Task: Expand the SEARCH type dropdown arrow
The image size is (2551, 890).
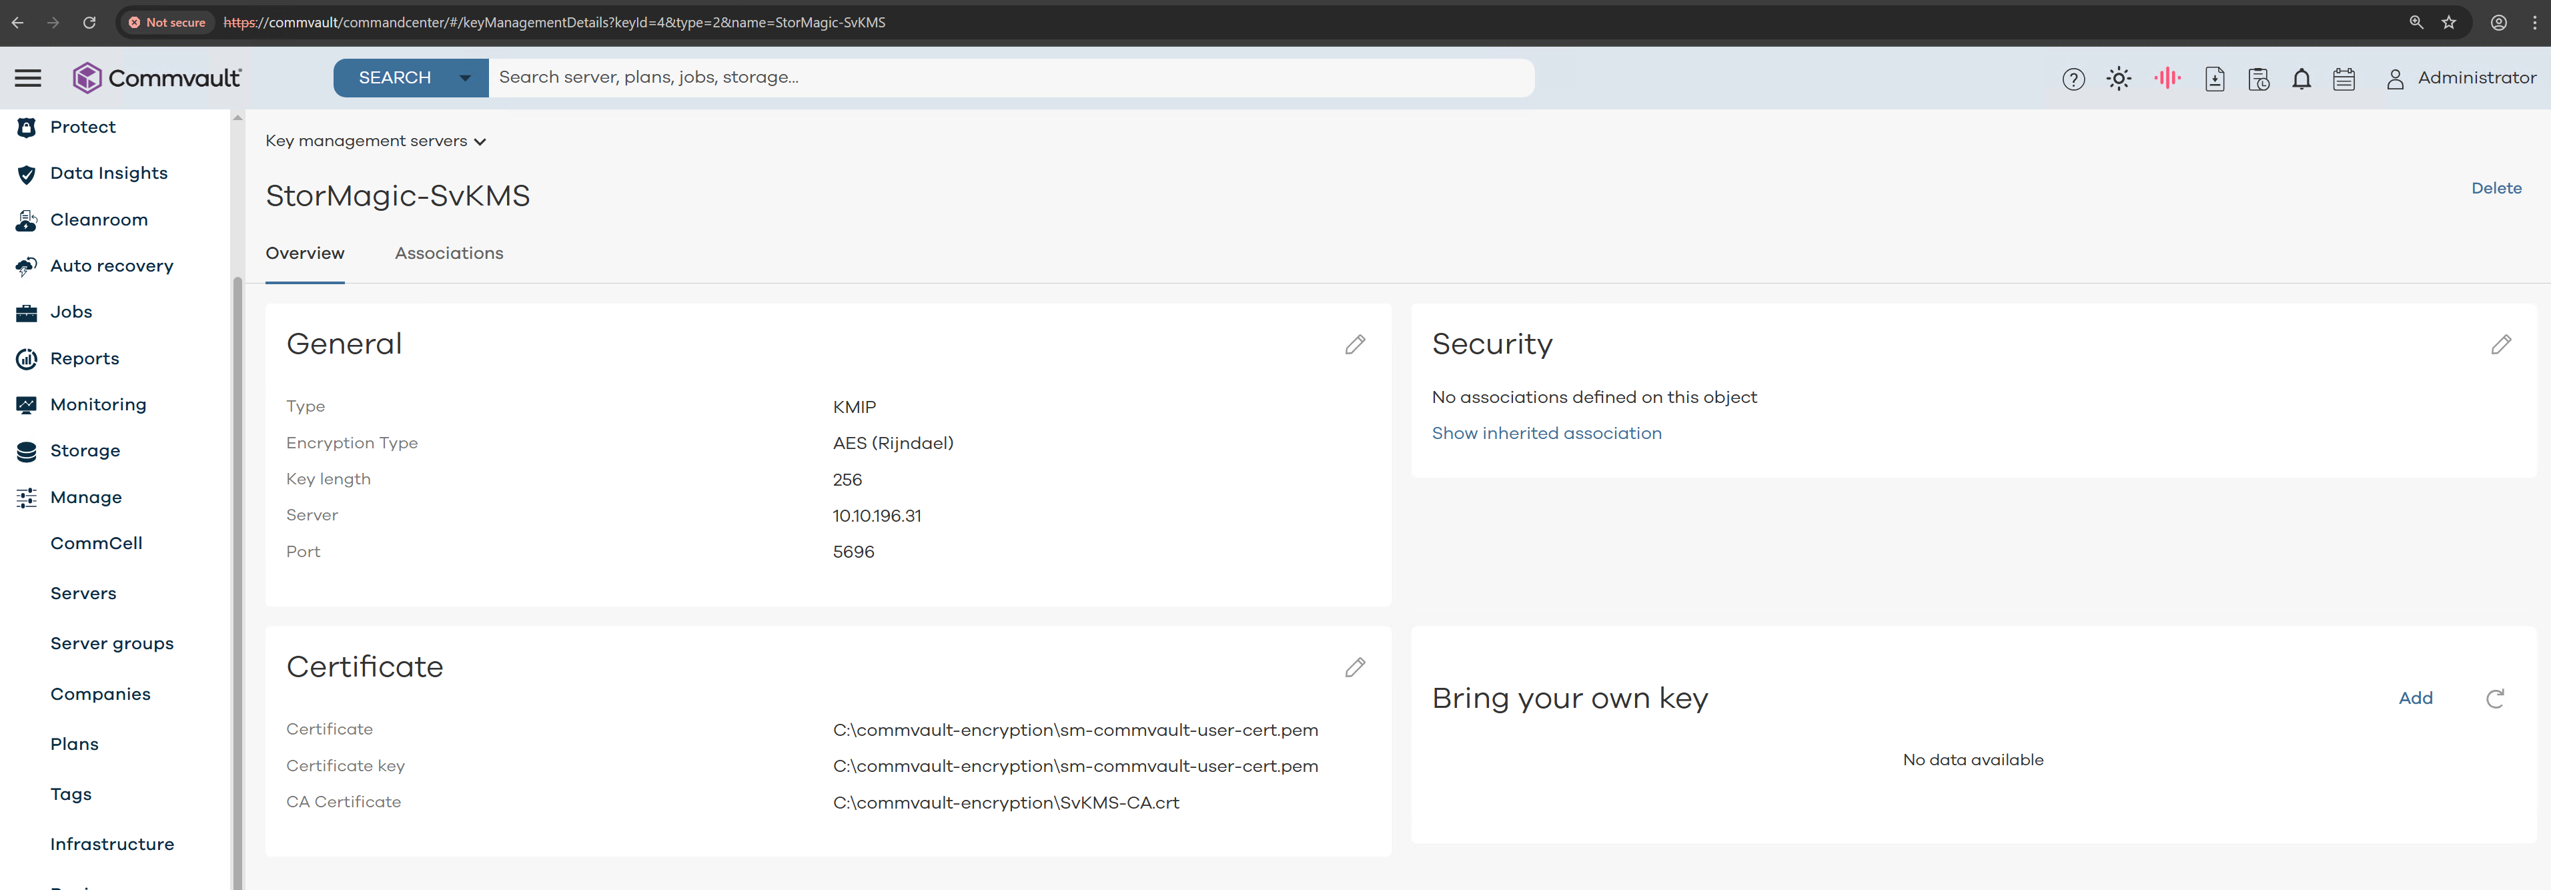Action: pyautogui.click(x=464, y=78)
